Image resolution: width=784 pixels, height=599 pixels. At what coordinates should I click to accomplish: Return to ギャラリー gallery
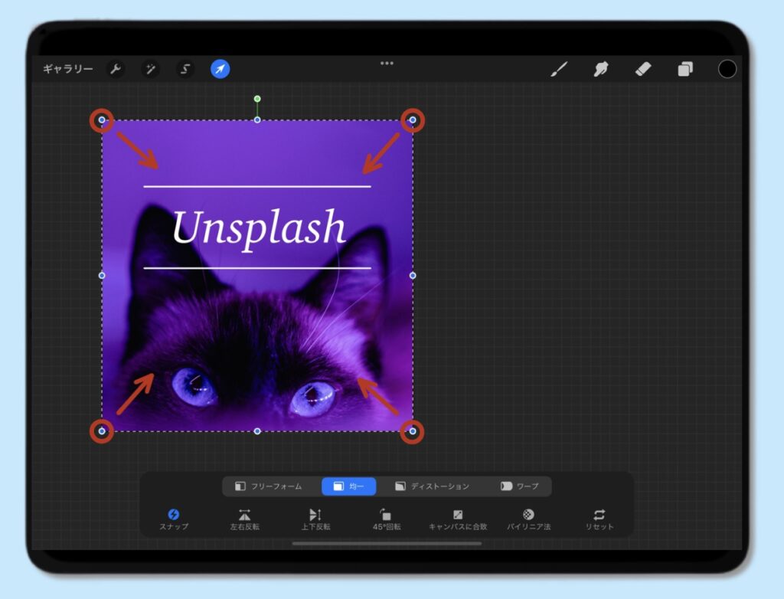(68, 69)
